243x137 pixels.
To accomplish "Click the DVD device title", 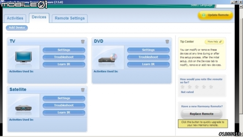I will [x=99, y=41].
